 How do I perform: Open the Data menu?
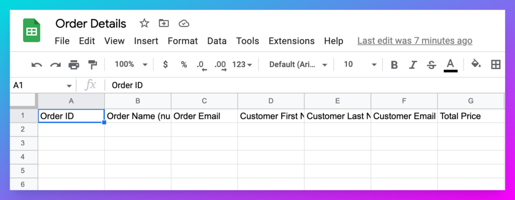[x=217, y=41]
